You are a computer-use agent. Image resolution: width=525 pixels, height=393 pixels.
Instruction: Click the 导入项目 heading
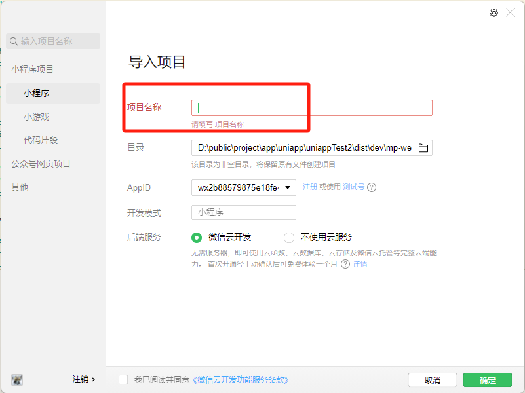tap(157, 62)
